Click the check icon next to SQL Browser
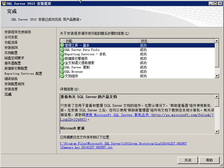 pyautogui.click(x=62, y=72)
